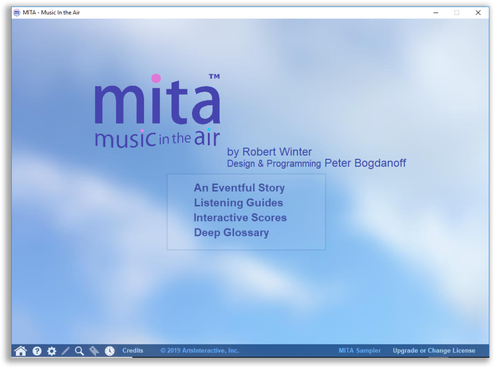Open the Listening Guides section
495x368 pixels.
click(x=238, y=203)
